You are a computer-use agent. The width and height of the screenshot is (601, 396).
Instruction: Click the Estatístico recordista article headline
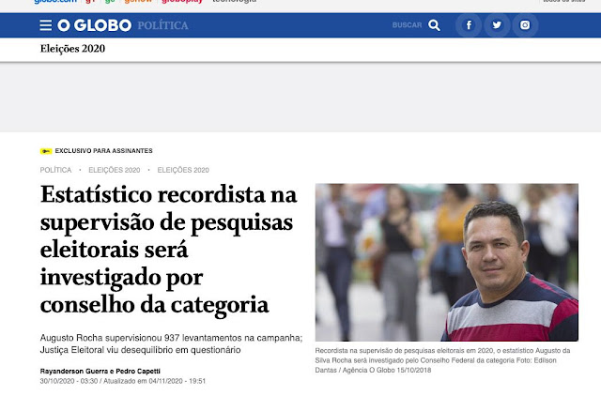pyautogui.click(x=169, y=250)
